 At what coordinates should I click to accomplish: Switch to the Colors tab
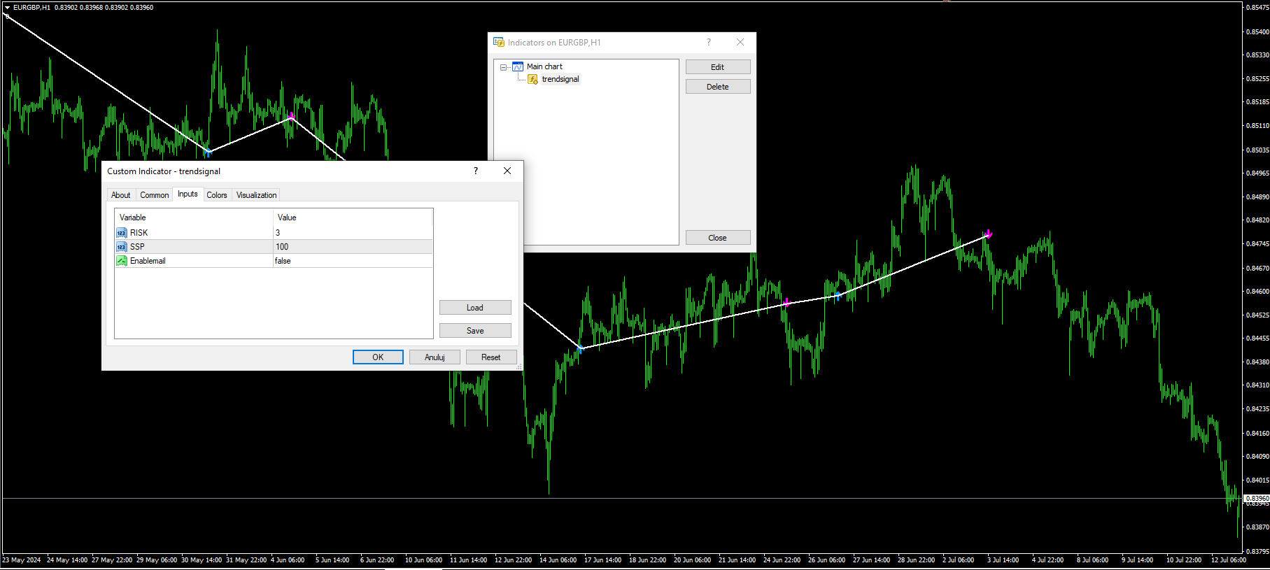click(217, 195)
